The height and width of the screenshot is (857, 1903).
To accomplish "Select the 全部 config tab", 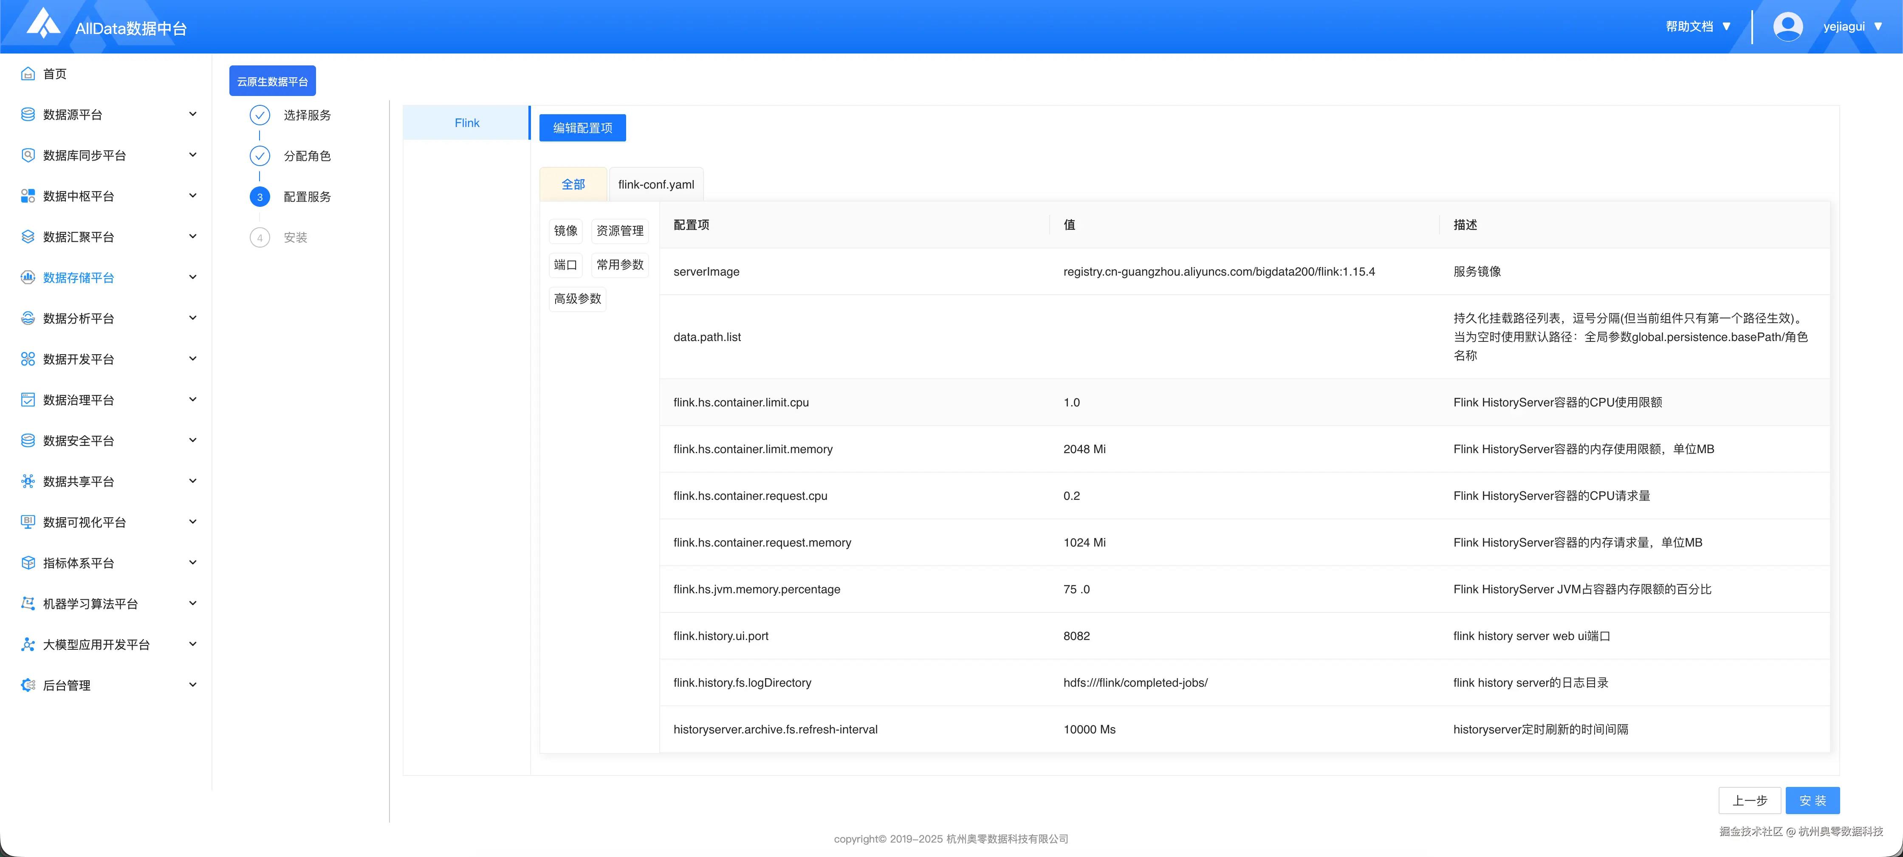I will click(x=573, y=185).
